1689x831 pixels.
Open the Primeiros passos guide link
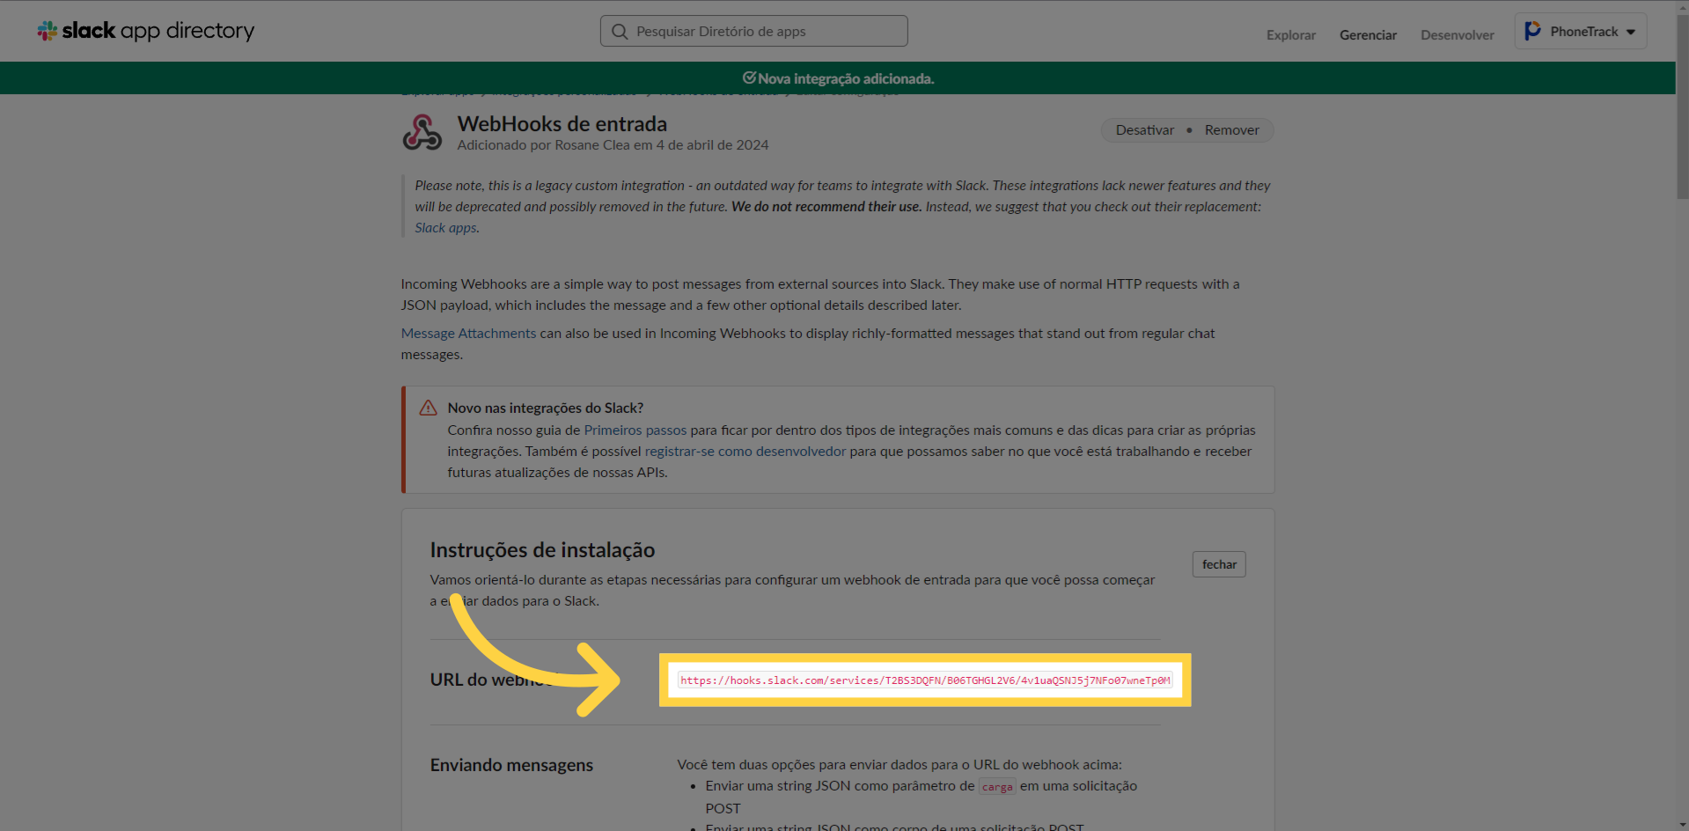[x=635, y=430]
